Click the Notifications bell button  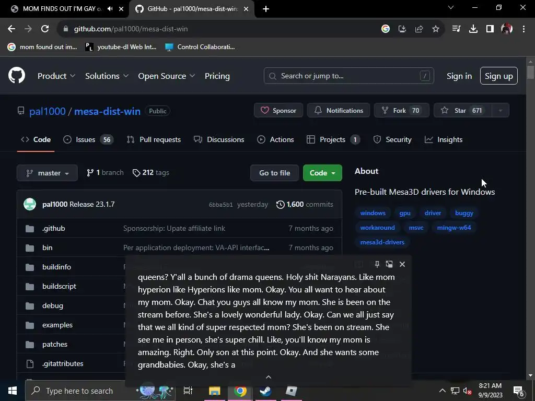[339, 110]
